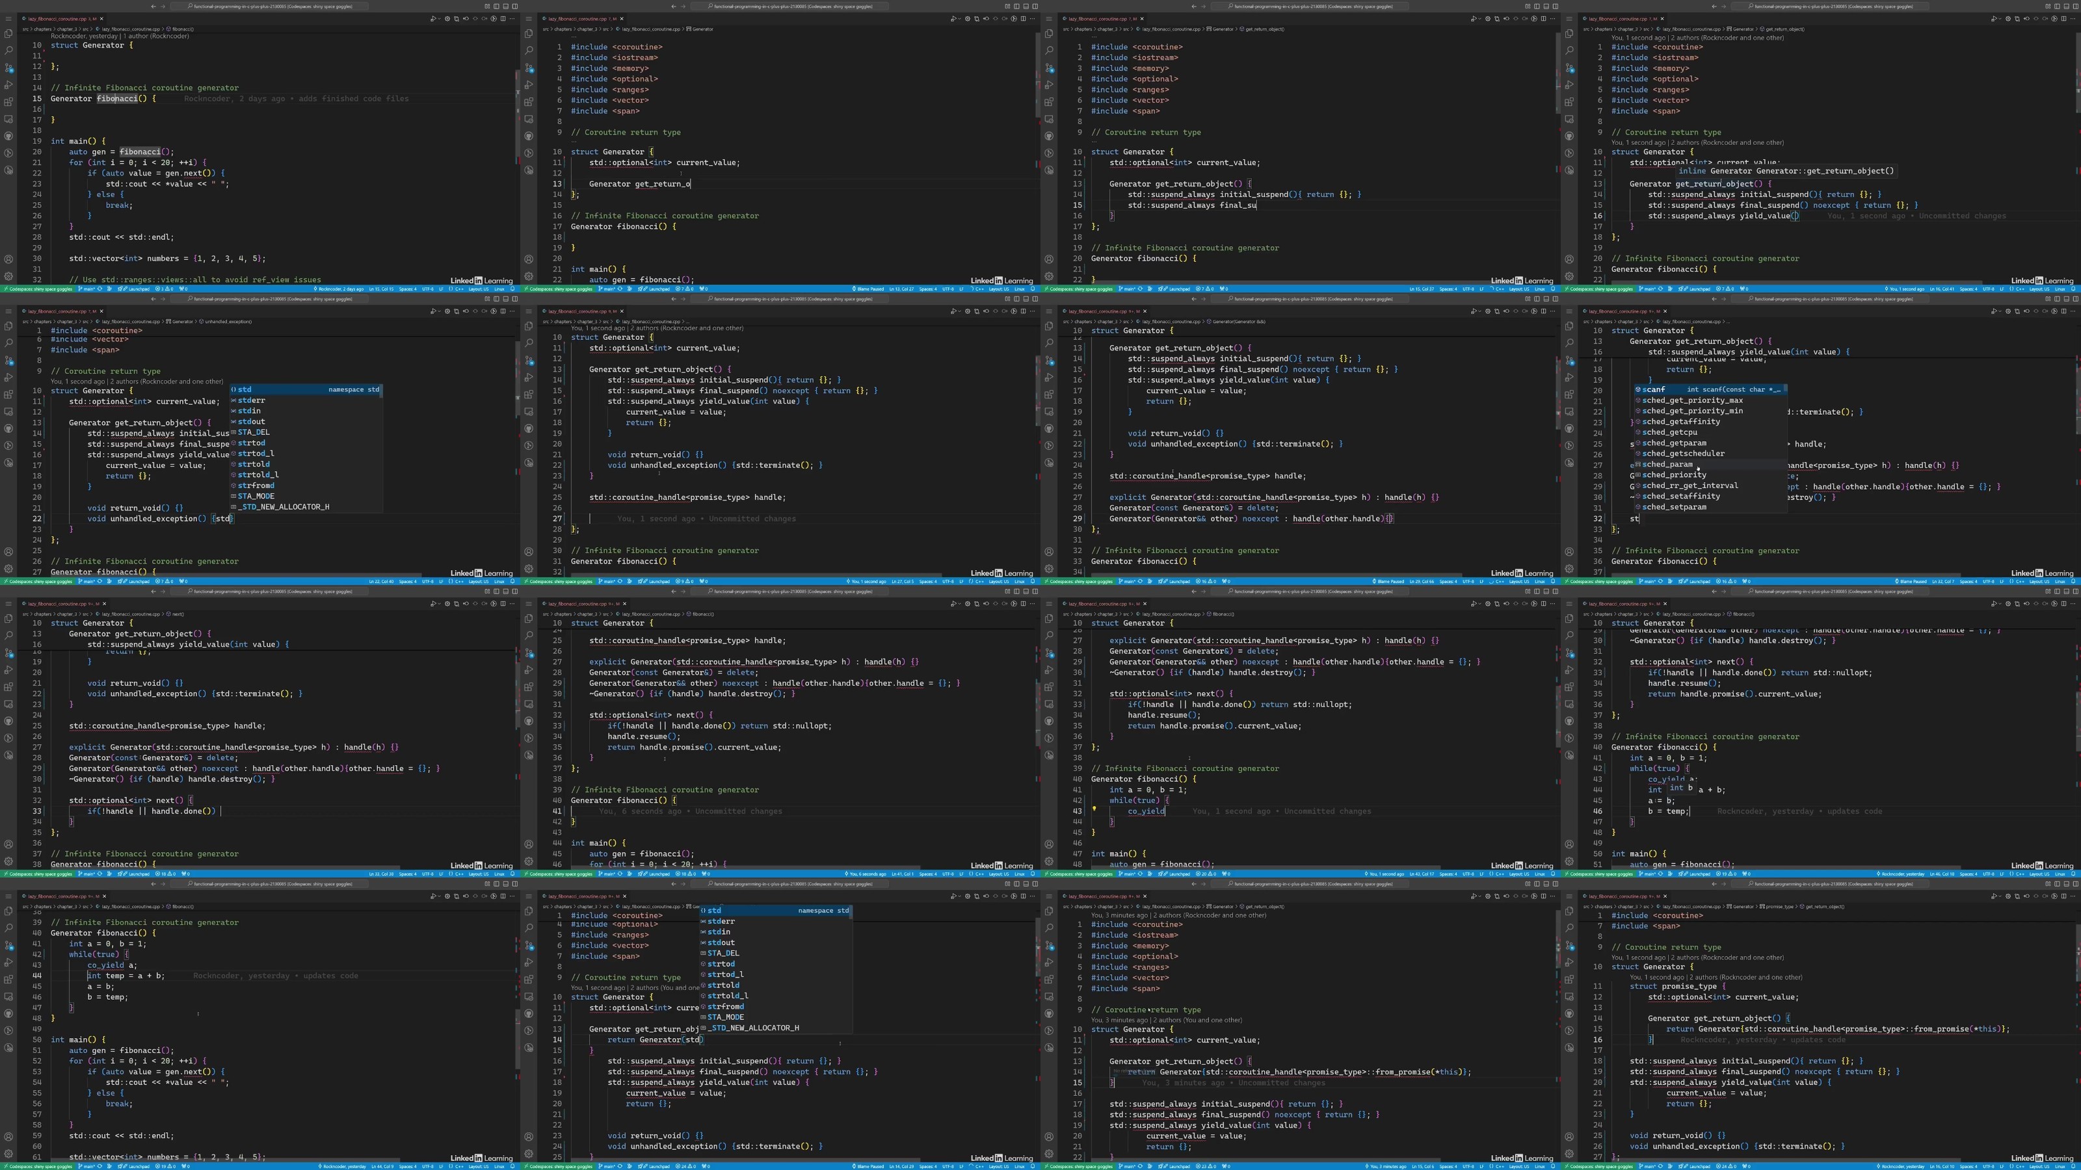Expand the unhandled_exception() breadcrumb item

pos(226,321)
